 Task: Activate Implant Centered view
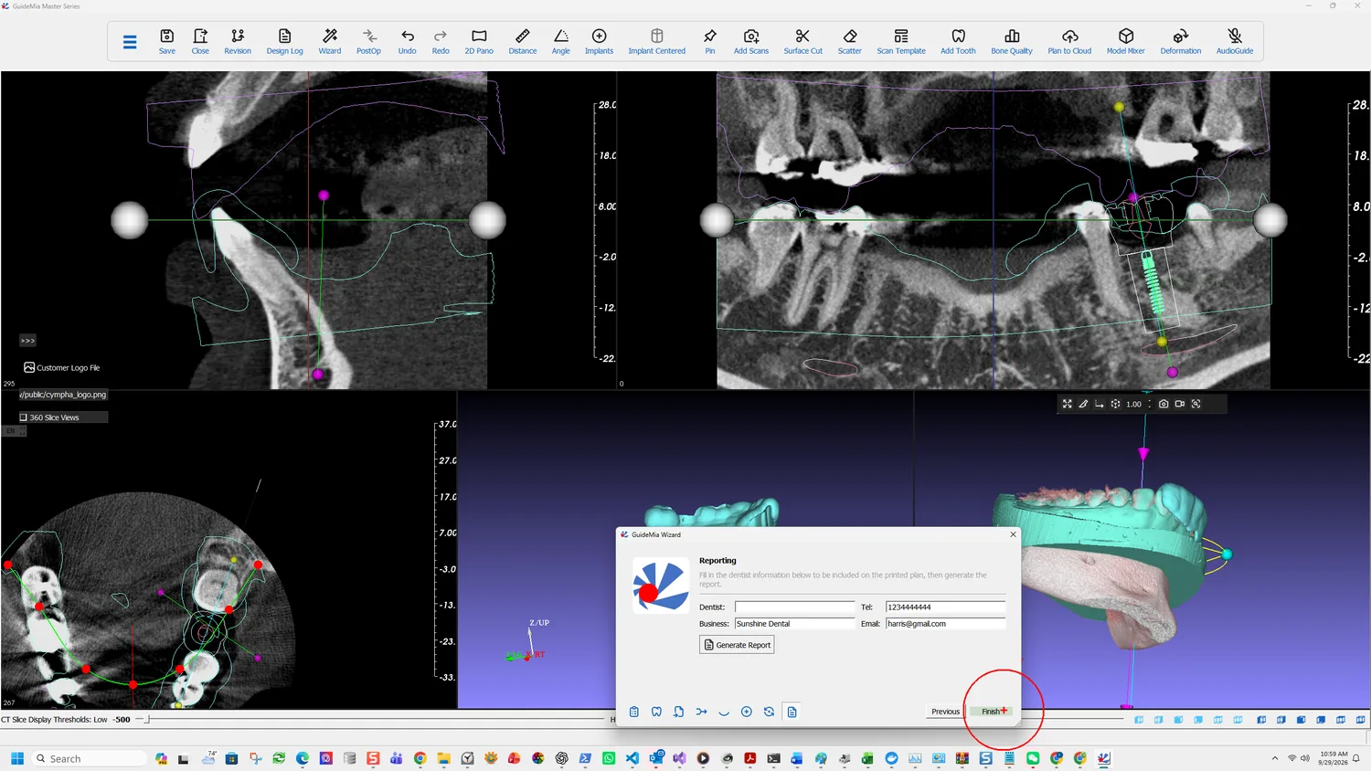(x=657, y=41)
